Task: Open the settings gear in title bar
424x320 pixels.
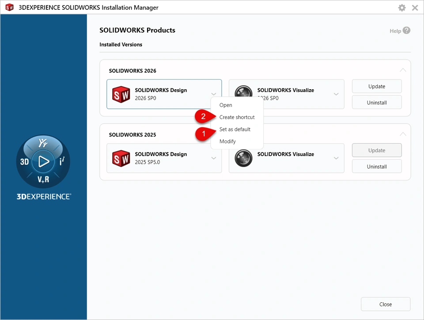Action: [402, 8]
